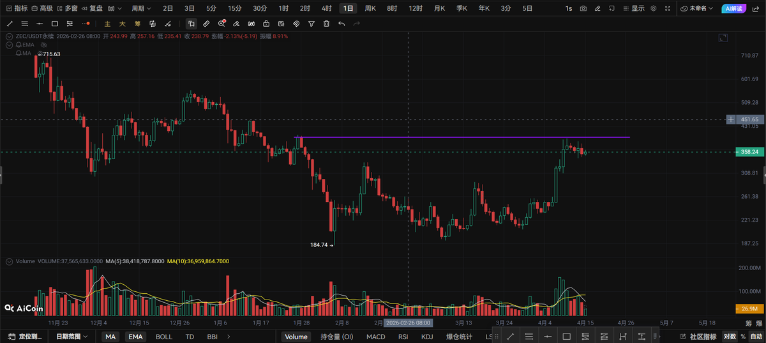Screen dimensions: 766x343
Task: Select the rectangle shape drawing tool
Action: [x=55, y=24]
